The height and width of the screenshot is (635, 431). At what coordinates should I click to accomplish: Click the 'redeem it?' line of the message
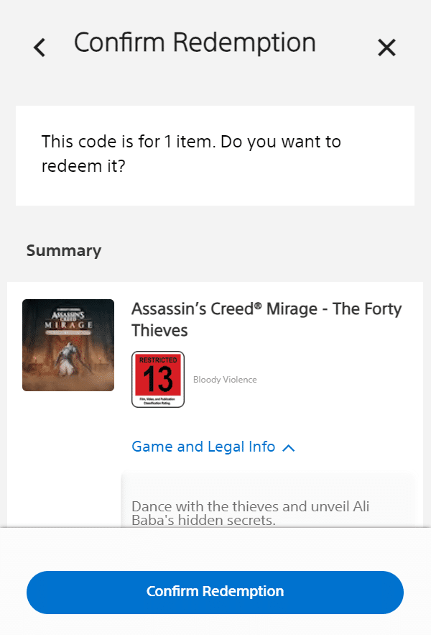click(83, 166)
